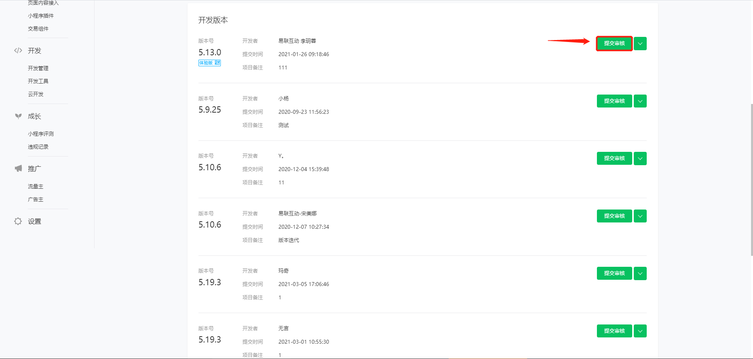
Task: Expand the dropdown beside 玛奇's 5.19.3 version
Action: pos(640,273)
